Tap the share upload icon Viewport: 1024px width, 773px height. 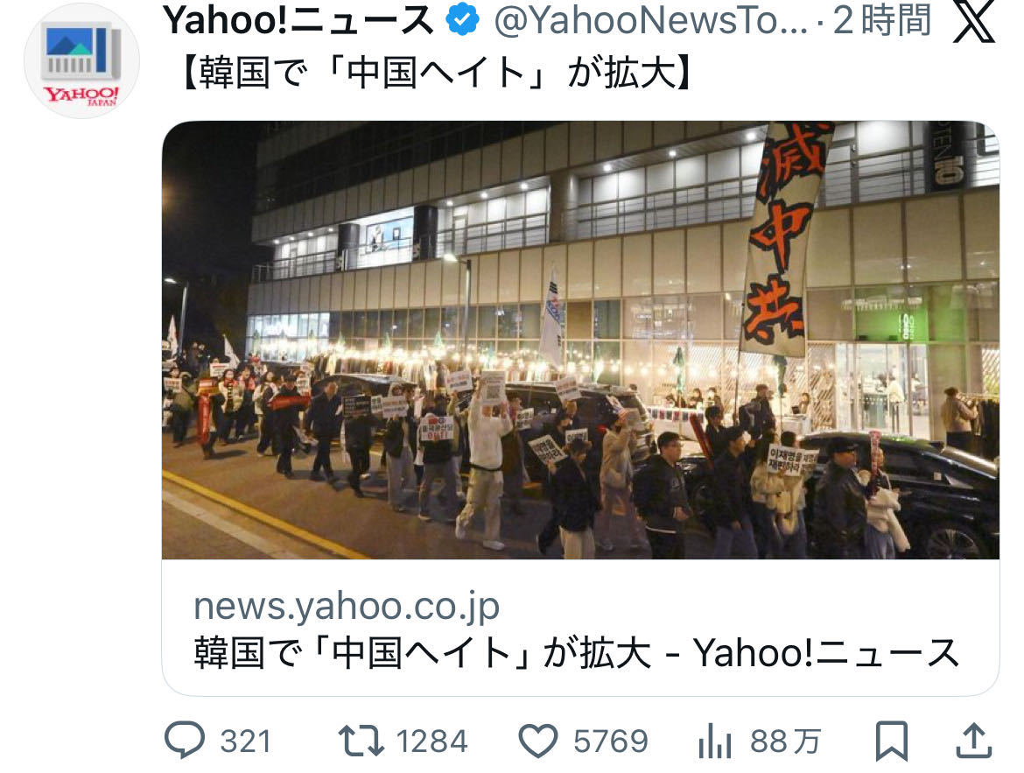[x=974, y=741]
